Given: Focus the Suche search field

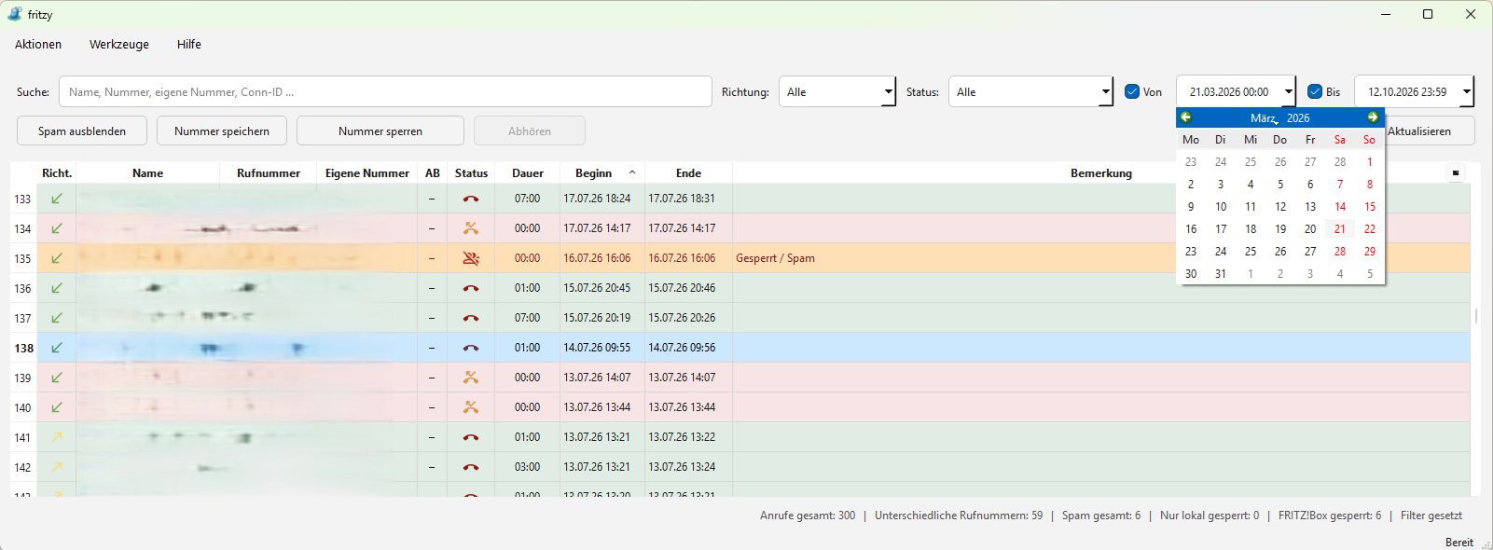Looking at the screenshot, I should pos(385,91).
